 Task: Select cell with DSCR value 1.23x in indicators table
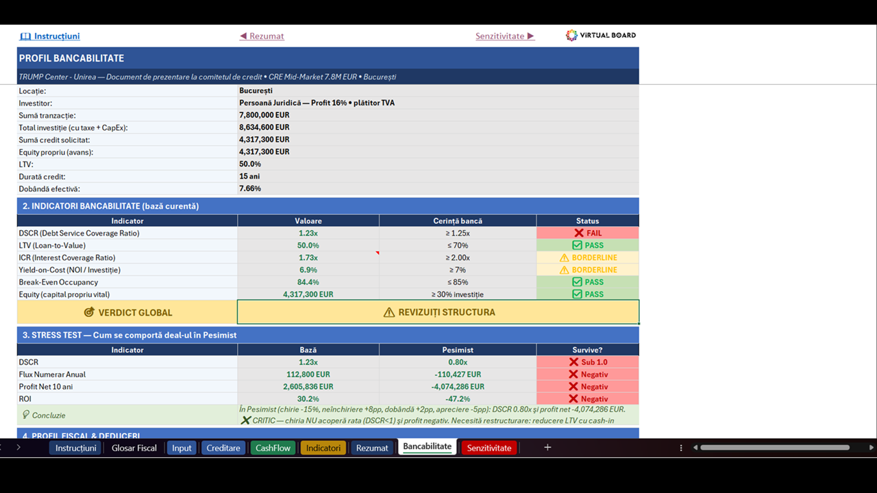tap(308, 233)
